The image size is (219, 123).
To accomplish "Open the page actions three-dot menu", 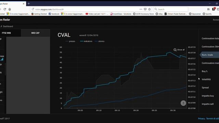I will [x=141, y=9].
